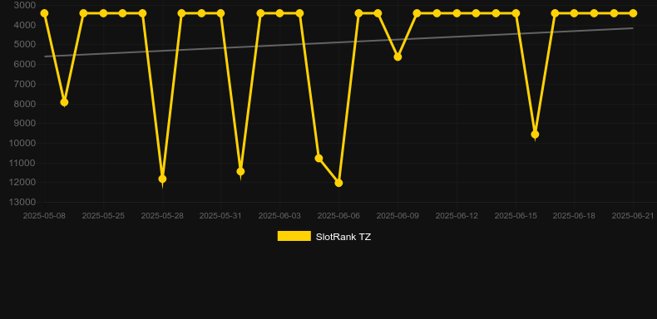Click the 8000 y-axis label
The image size is (657, 319).
click(25, 103)
